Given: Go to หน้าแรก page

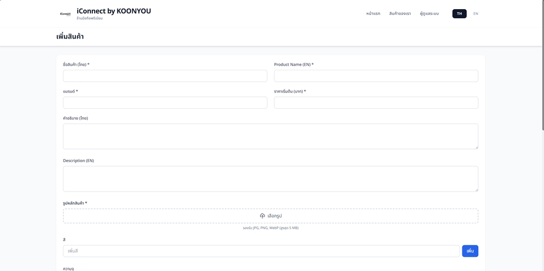Looking at the screenshot, I should coord(373,14).
